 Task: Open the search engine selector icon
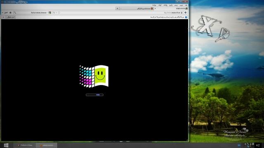point(49,13)
